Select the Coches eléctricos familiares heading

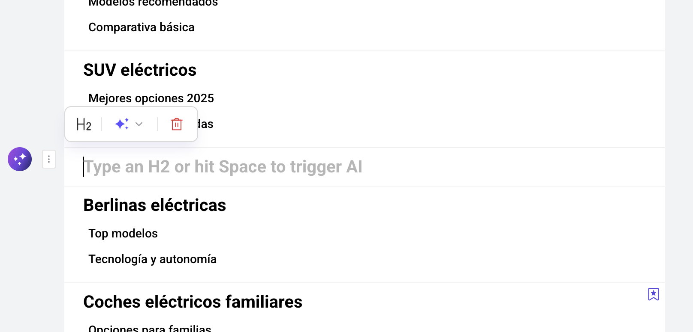(193, 302)
